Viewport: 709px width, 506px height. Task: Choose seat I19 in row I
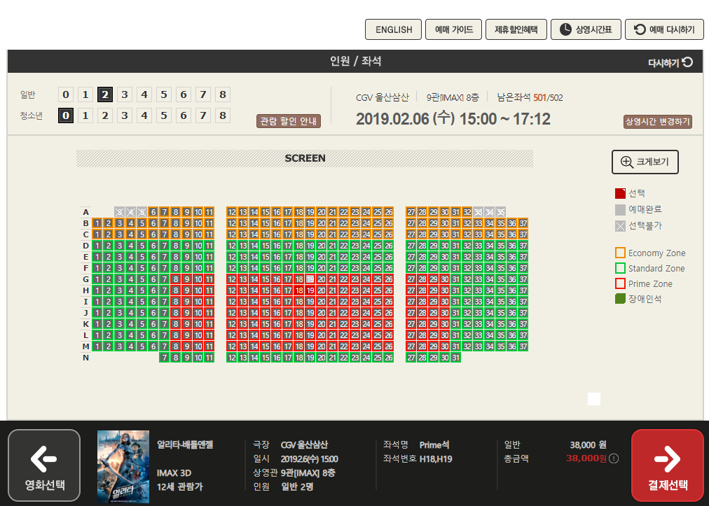pos(310,302)
